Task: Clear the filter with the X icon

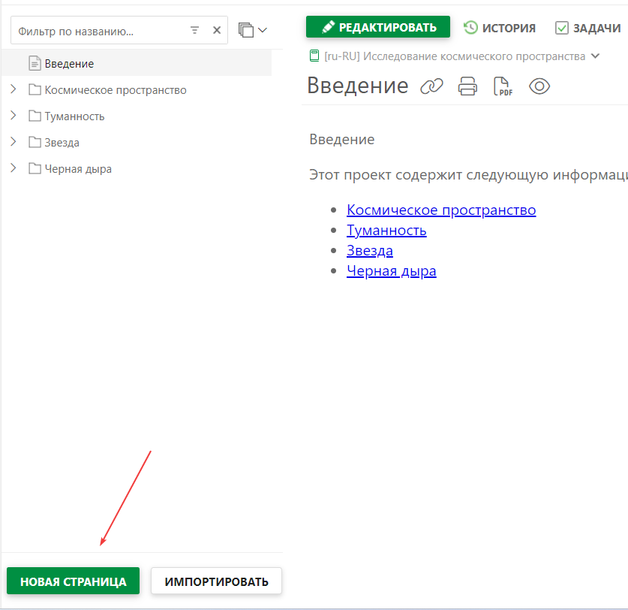Action: tap(217, 31)
